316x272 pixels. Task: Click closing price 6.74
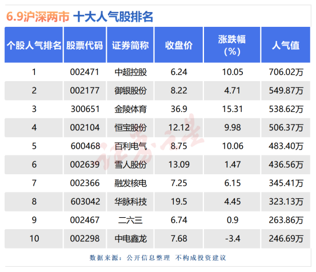179,220
